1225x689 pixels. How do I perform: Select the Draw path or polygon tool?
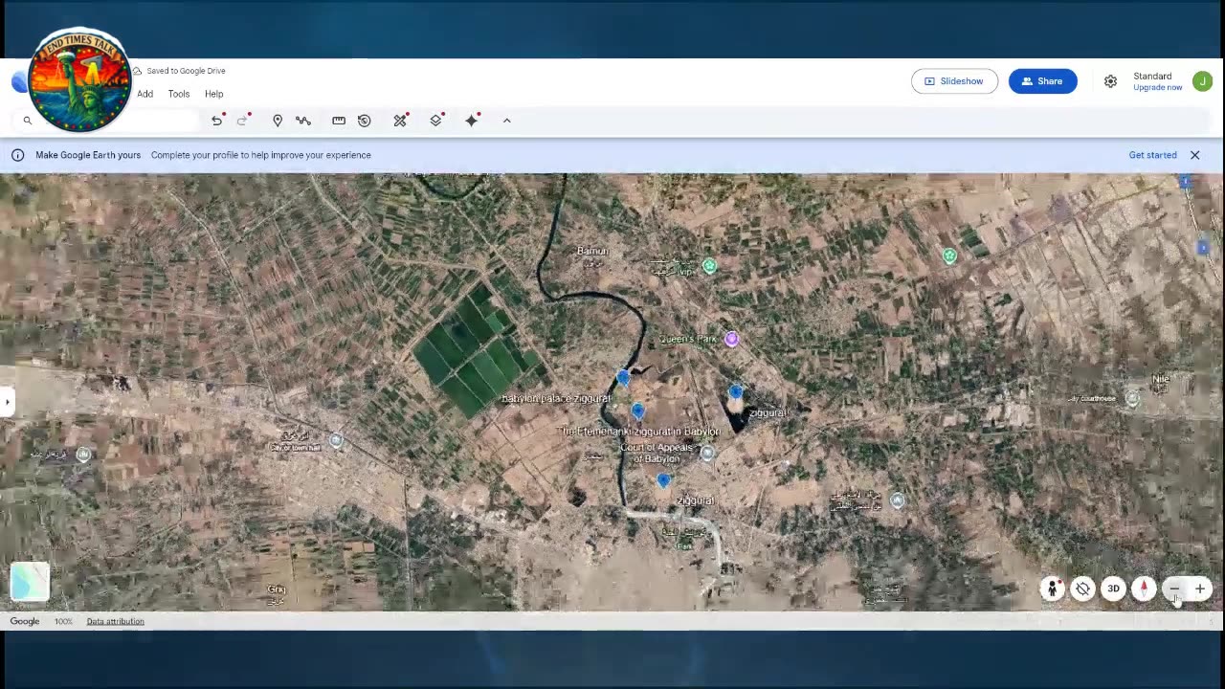point(303,121)
